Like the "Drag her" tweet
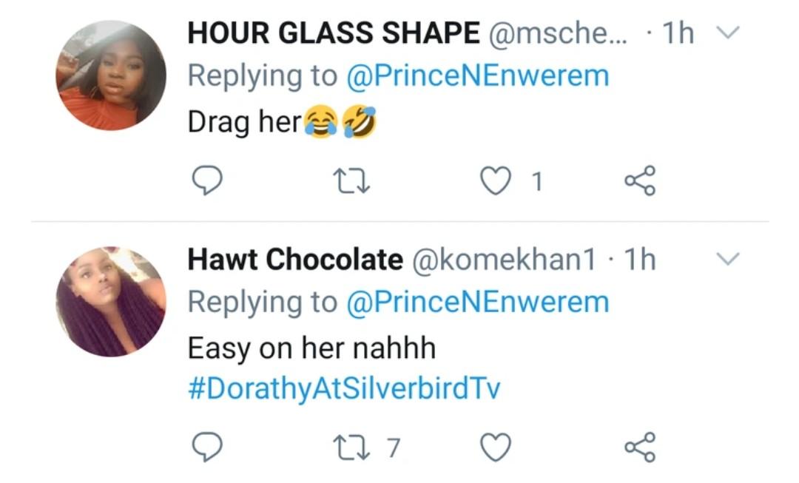This screenshot has width=799, height=483. (496, 180)
